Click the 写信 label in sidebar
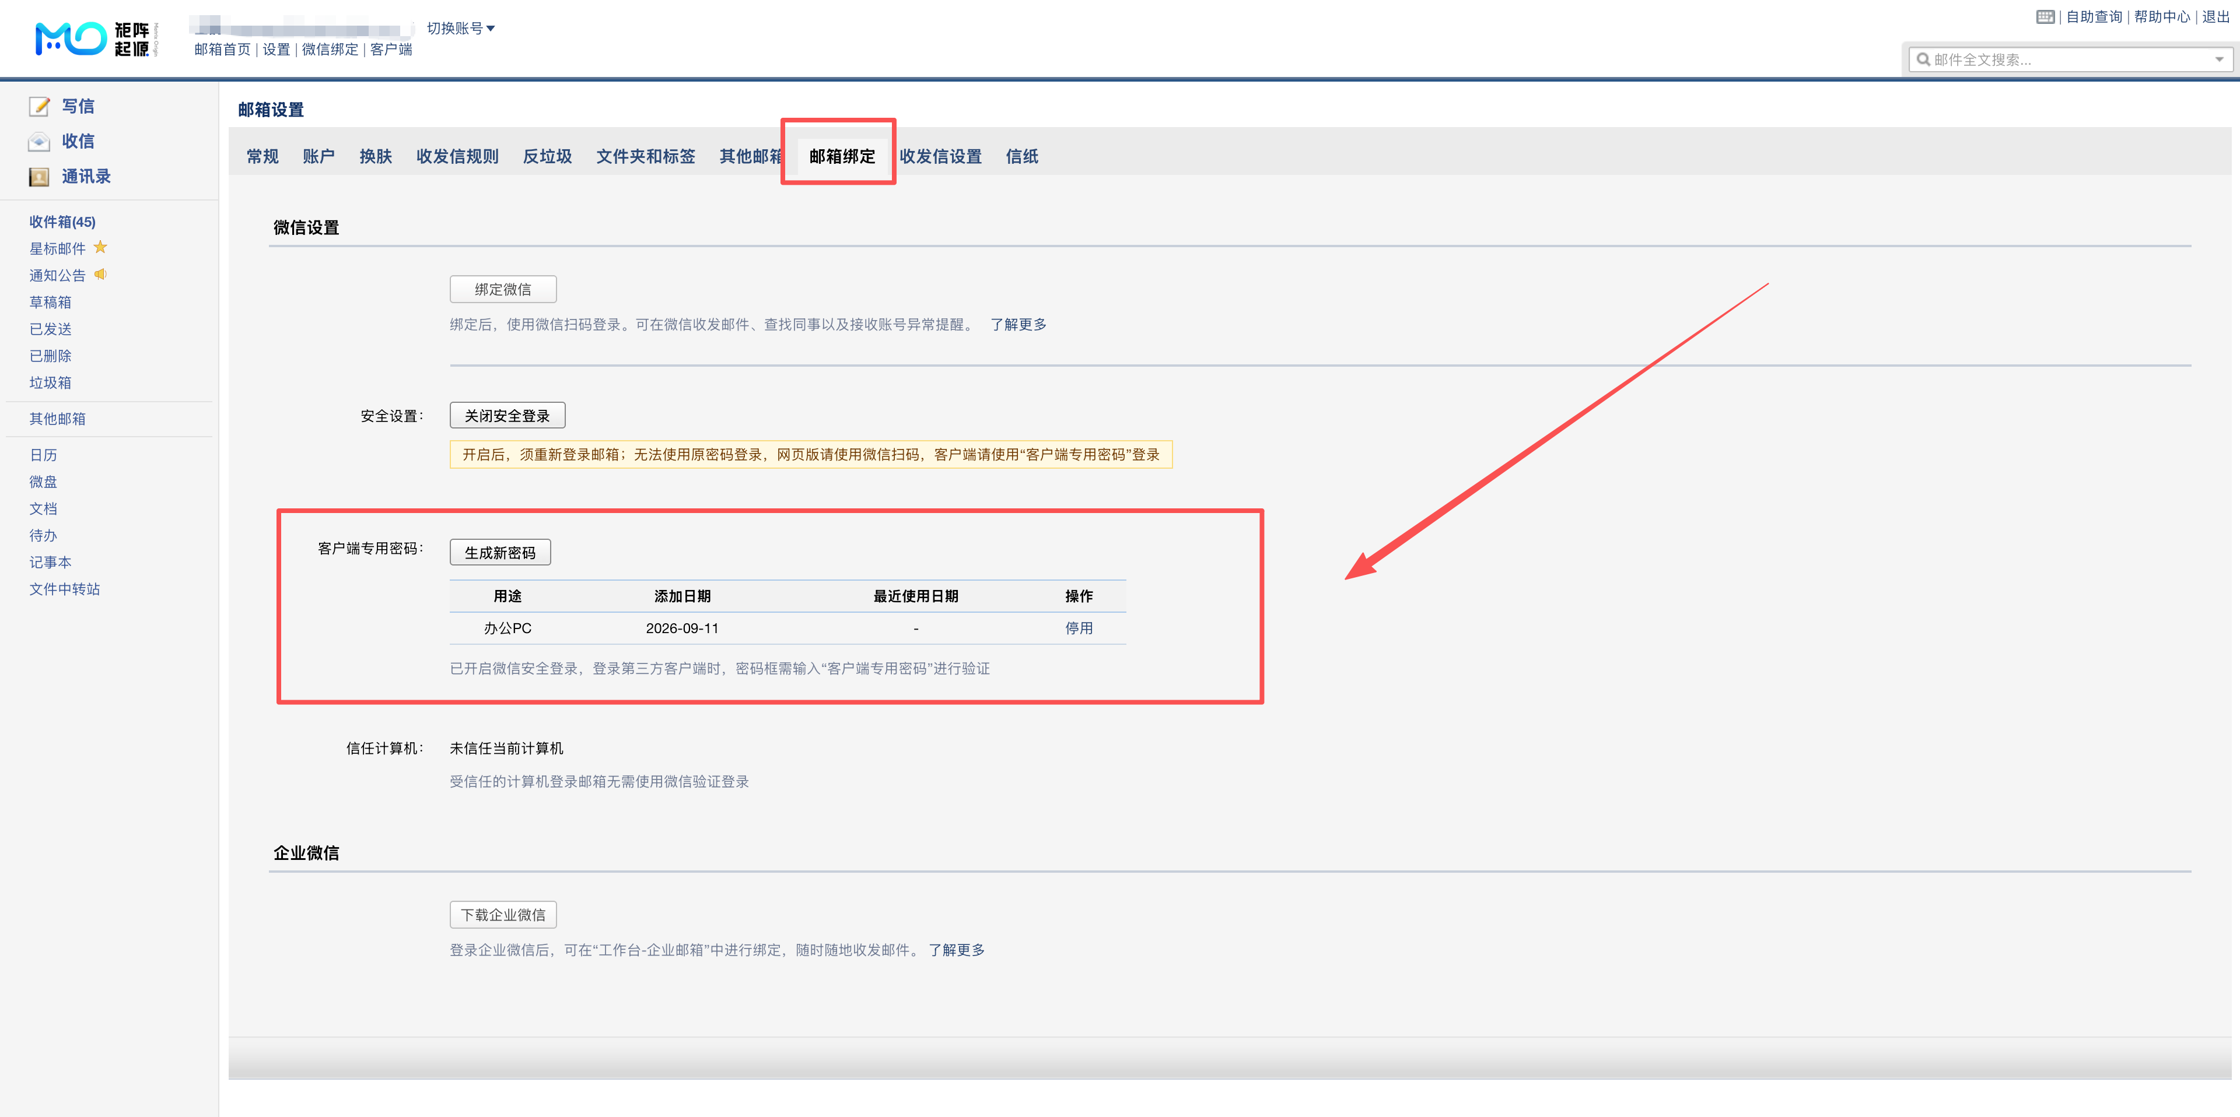 click(x=78, y=106)
